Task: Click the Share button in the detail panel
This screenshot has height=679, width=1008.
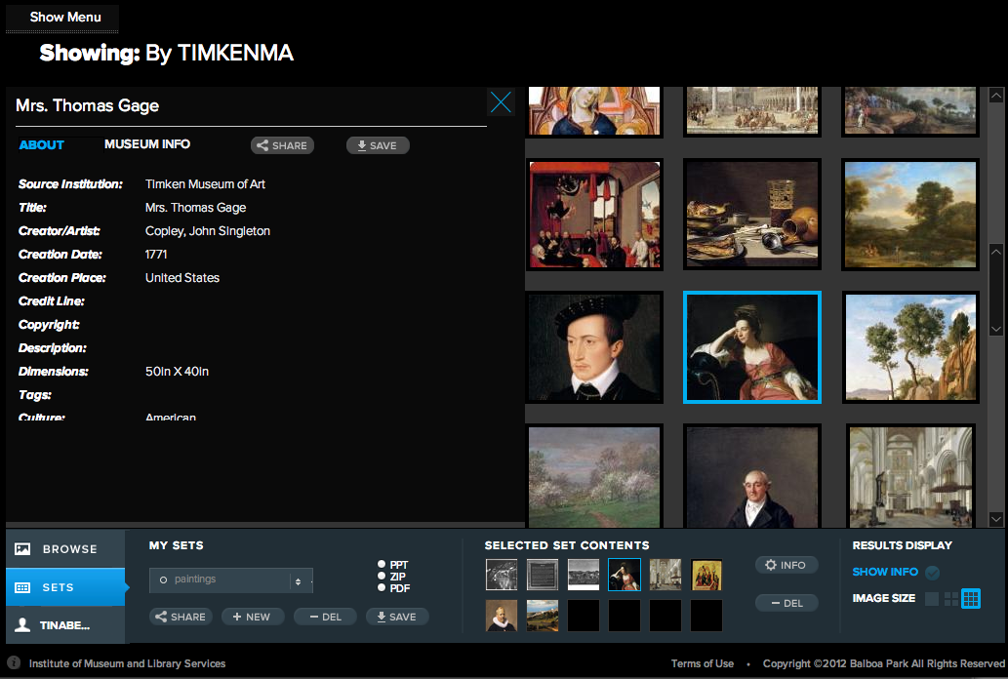Action: (x=282, y=145)
